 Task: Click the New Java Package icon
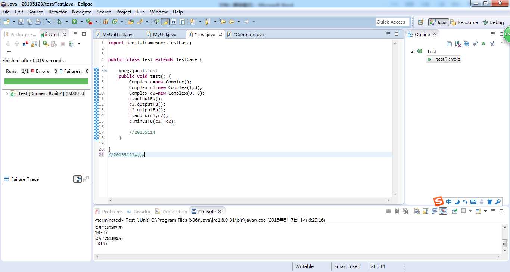point(106,22)
